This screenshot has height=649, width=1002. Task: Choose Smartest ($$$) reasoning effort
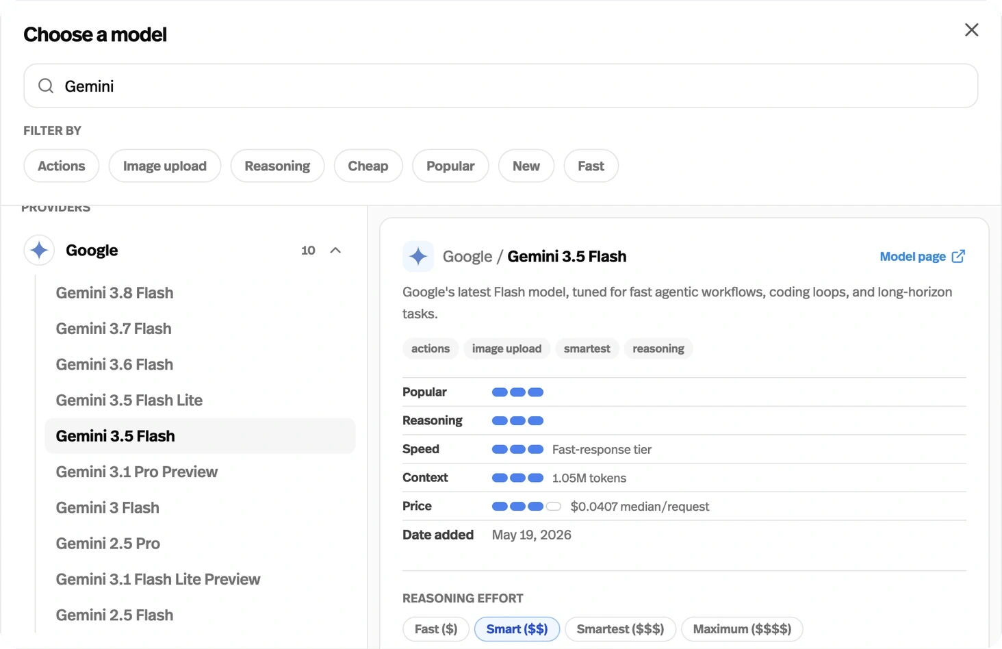620,629
